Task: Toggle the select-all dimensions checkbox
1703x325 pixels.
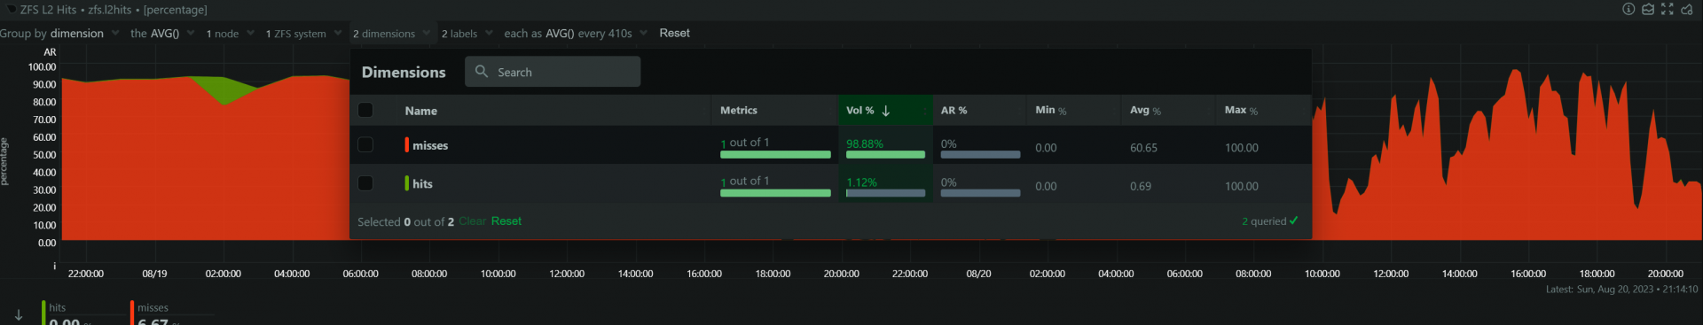Action: [365, 110]
